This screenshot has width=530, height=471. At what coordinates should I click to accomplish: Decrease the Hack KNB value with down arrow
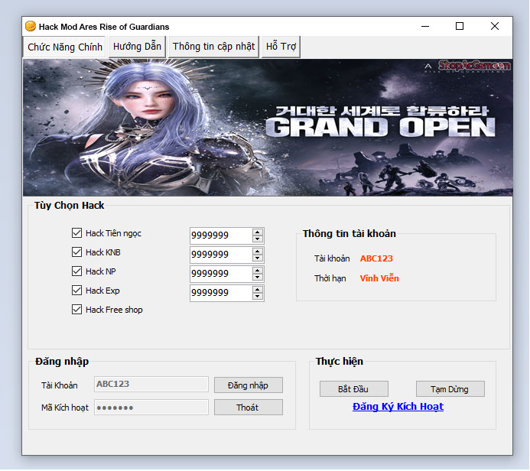pyautogui.click(x=258, y=258)
